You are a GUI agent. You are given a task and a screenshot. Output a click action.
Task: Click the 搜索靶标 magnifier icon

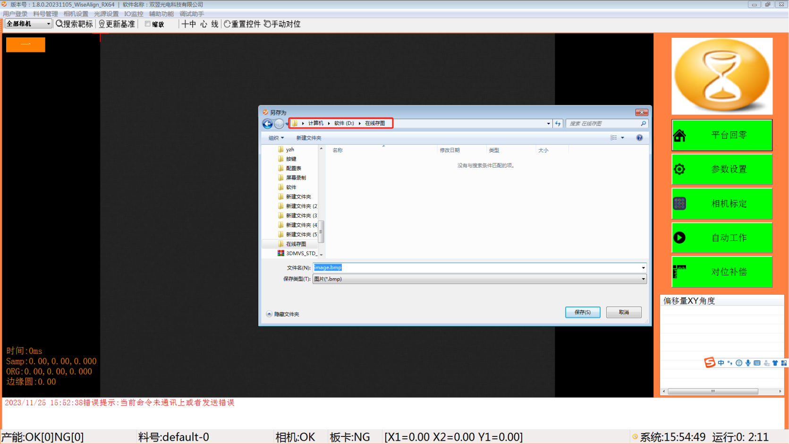click(59, 24)
